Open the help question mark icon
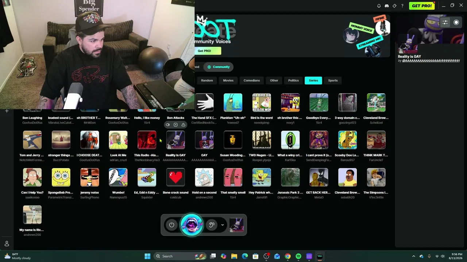 click(402, 6)
